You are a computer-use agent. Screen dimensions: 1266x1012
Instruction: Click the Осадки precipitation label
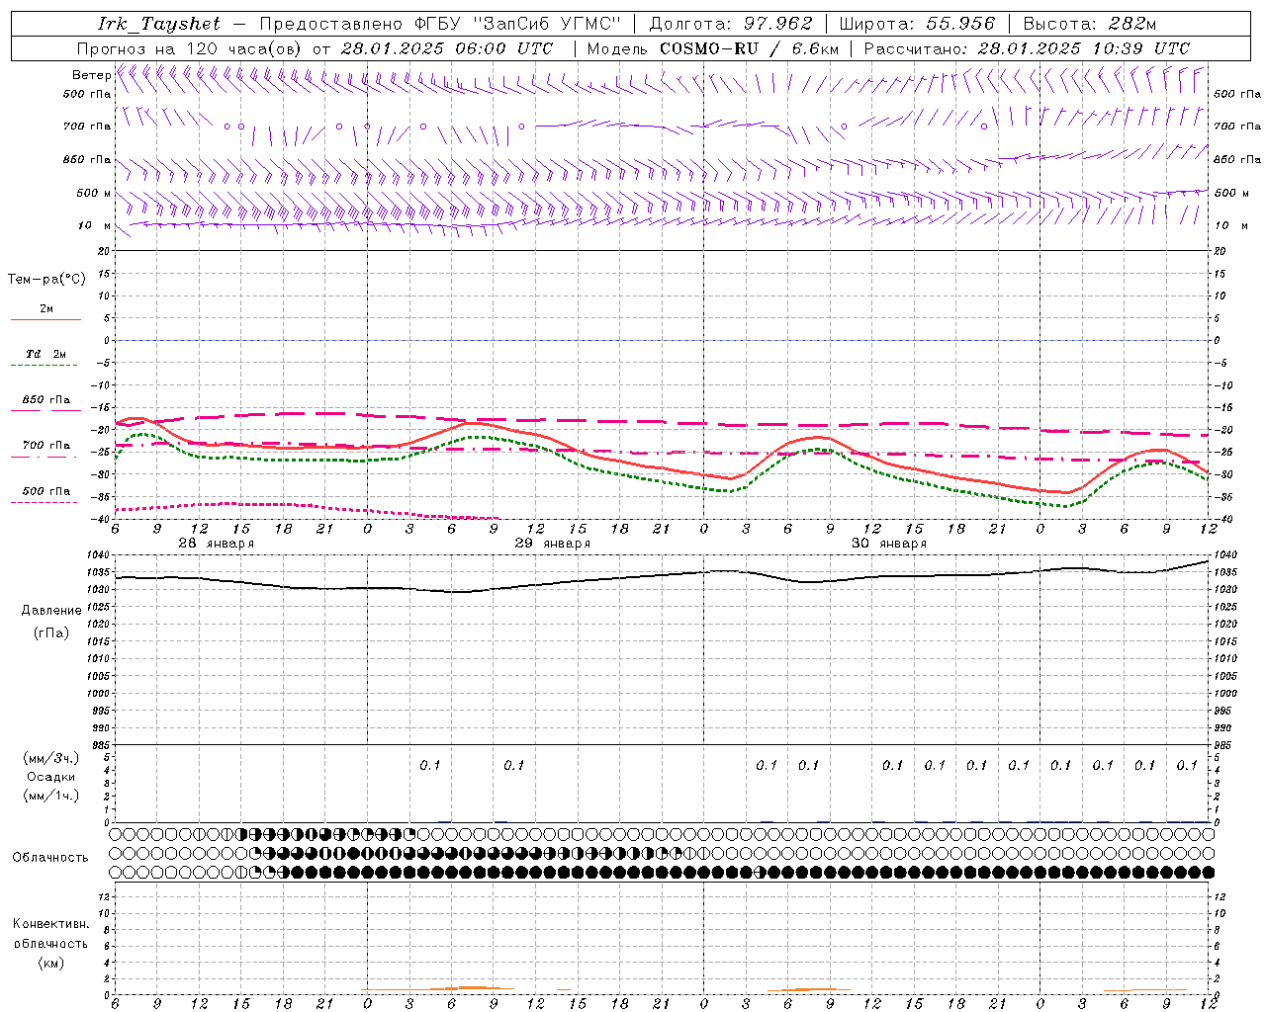51,777
